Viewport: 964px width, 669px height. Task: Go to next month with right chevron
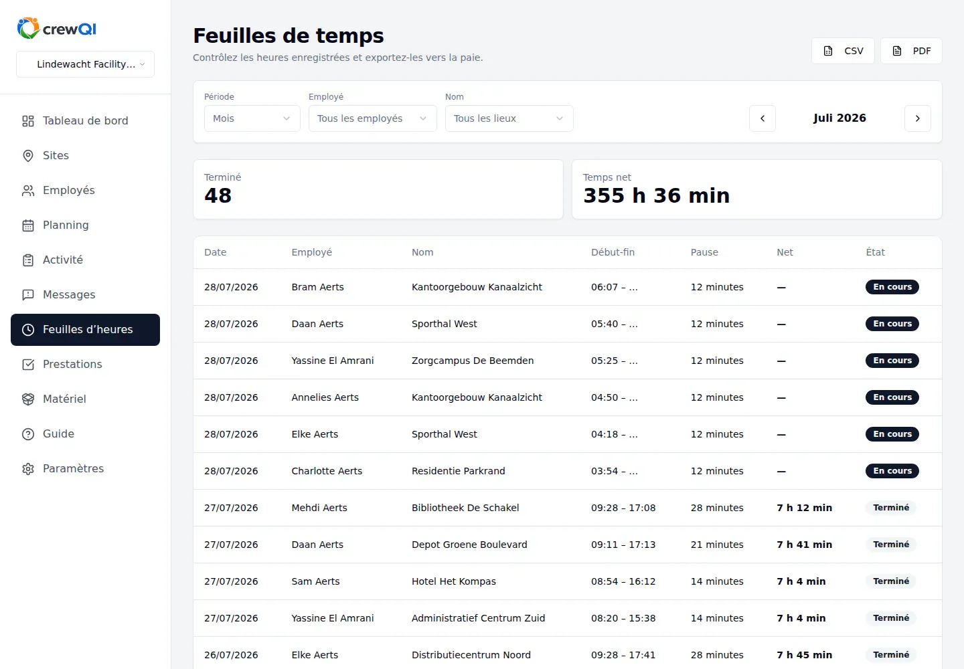click(918, 118)
